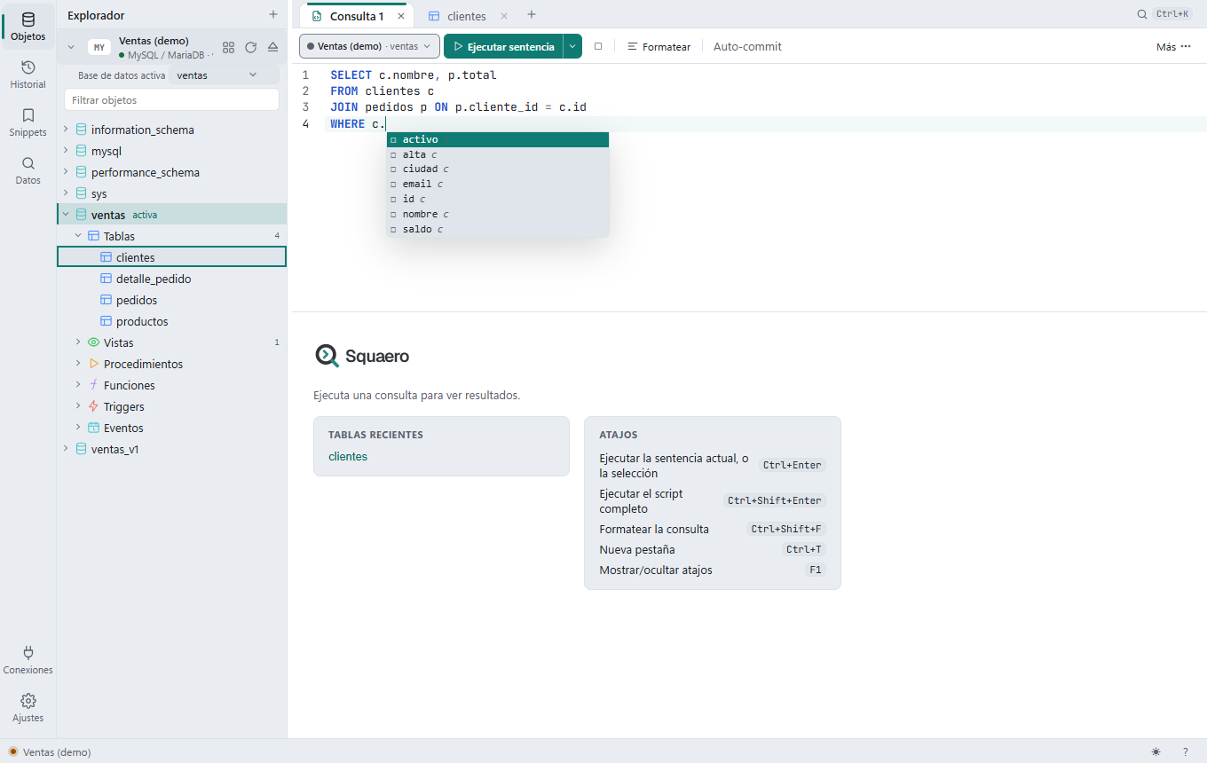1207x763 pixels.
Task: Select the Consulta 1 tab
Action: click(357, 16)
